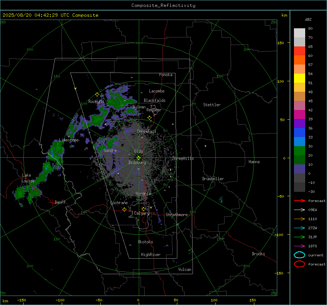
Task: Click the yellow diamond marker below RedDeer
Action: click(149, 118)
